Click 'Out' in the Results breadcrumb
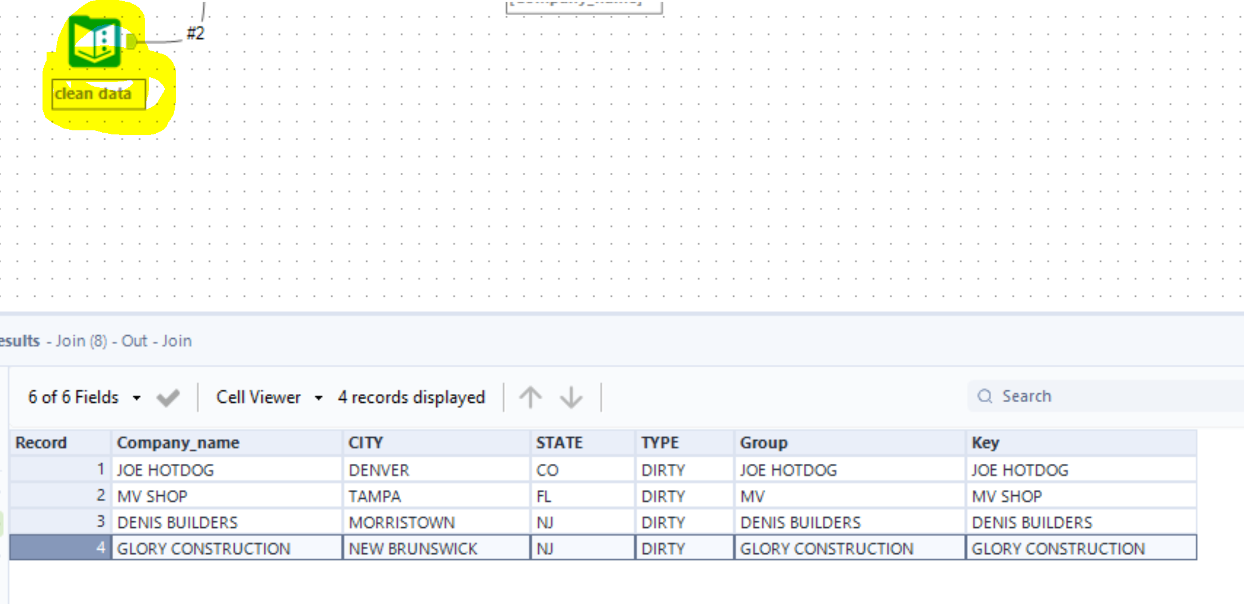This screenshot has height=604, width=1244. click(135, 341)
